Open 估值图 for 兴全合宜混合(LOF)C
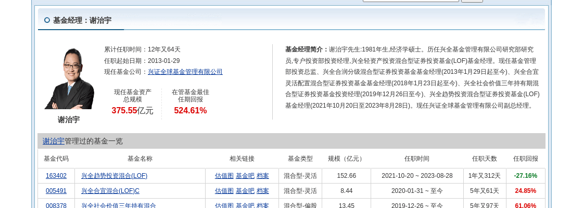This screenshot has width=583, height=208. click(x=224, y=191)
